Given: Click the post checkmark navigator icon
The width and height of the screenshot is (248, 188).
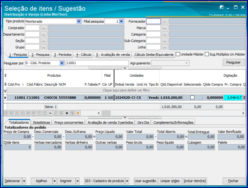Looking at the screenshot, I should click(56, 113).
